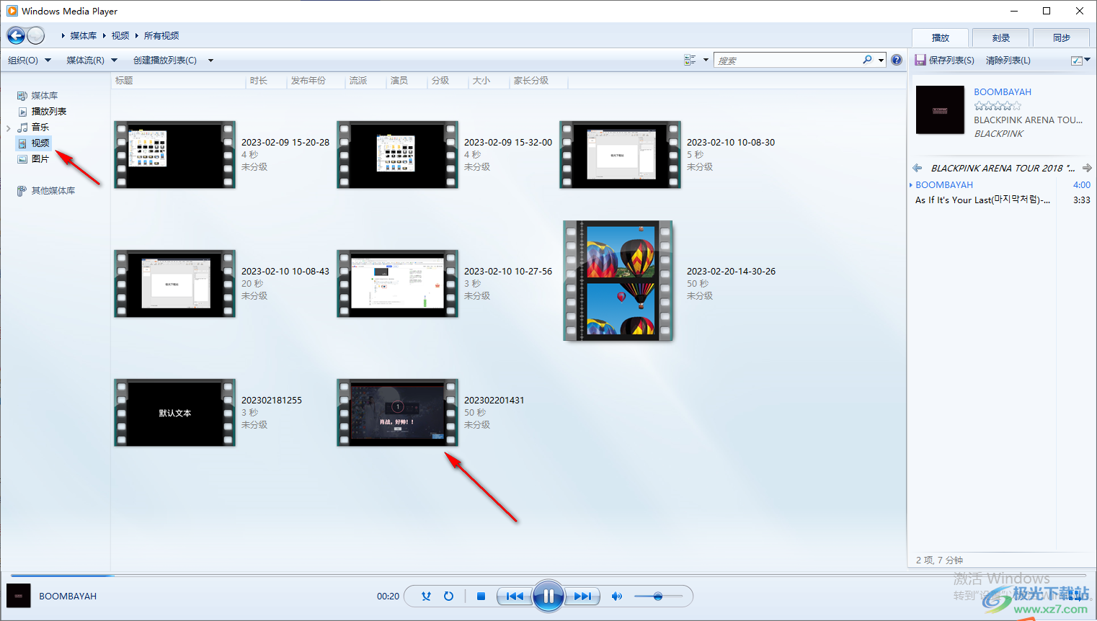
Task: Sort by the Size column header
Action: click(489, 81)
